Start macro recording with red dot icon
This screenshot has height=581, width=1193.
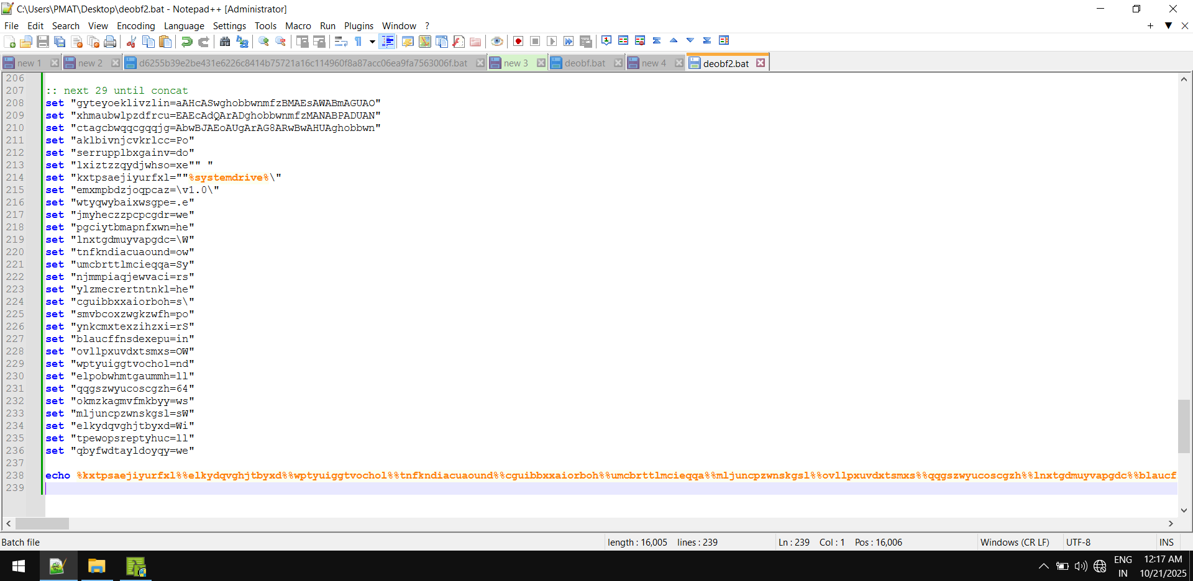[518, 42]
